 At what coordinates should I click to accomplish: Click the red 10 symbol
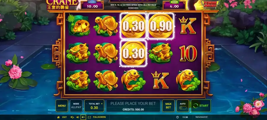pos(188,53)
